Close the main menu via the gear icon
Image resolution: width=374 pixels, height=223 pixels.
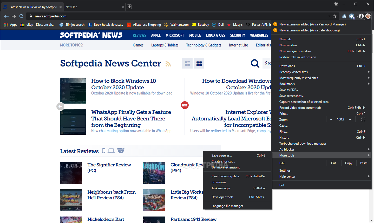(x=368, y=16)
